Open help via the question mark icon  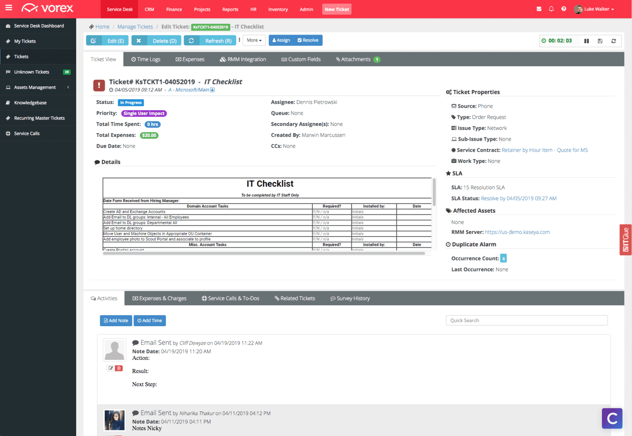[563, 9]
